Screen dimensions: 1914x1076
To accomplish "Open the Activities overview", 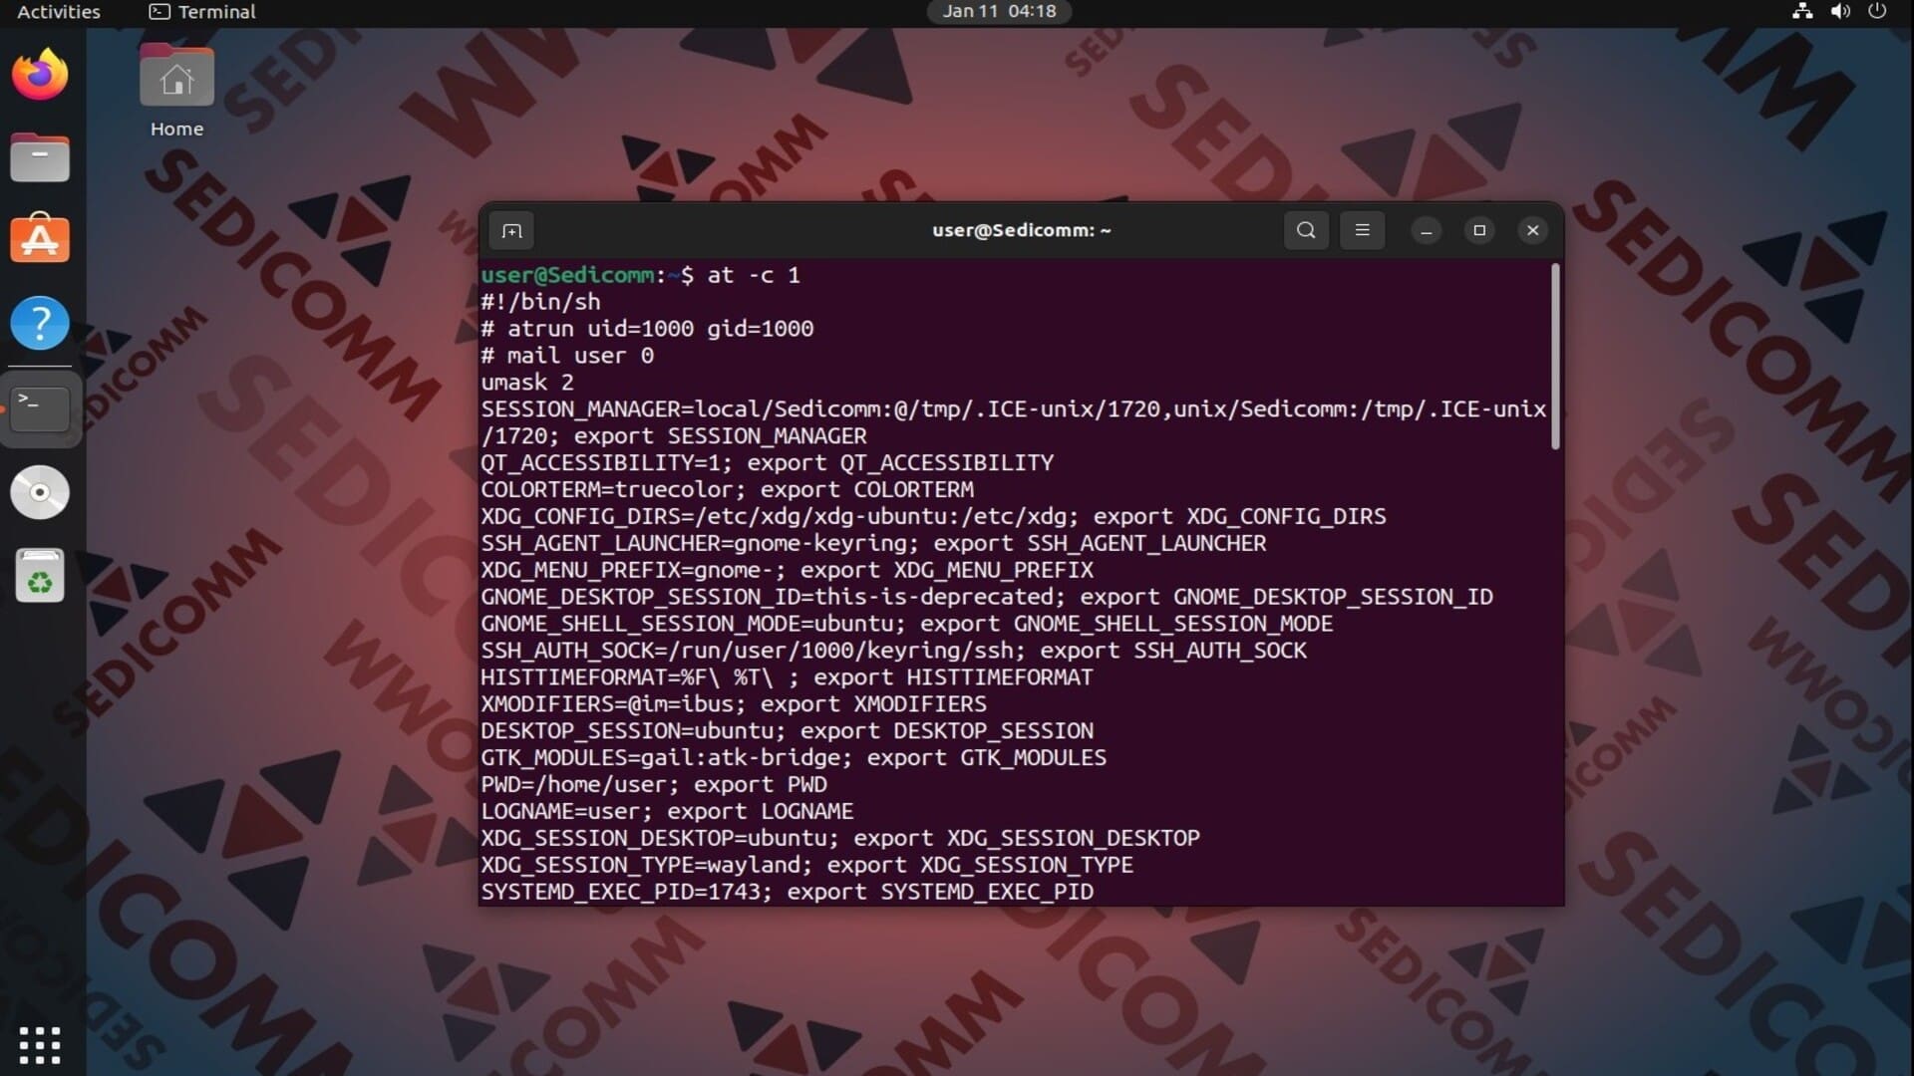I will (x=59, y=12).
